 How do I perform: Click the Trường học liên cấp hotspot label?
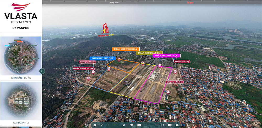pos(87,62)
